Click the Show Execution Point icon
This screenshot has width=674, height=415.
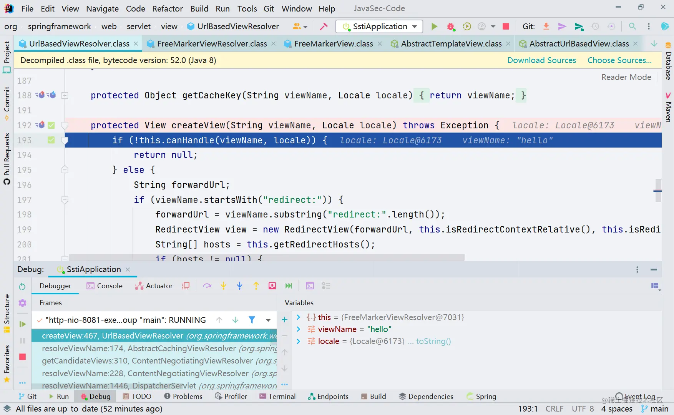pyautogui.click(x=186, y=286)
